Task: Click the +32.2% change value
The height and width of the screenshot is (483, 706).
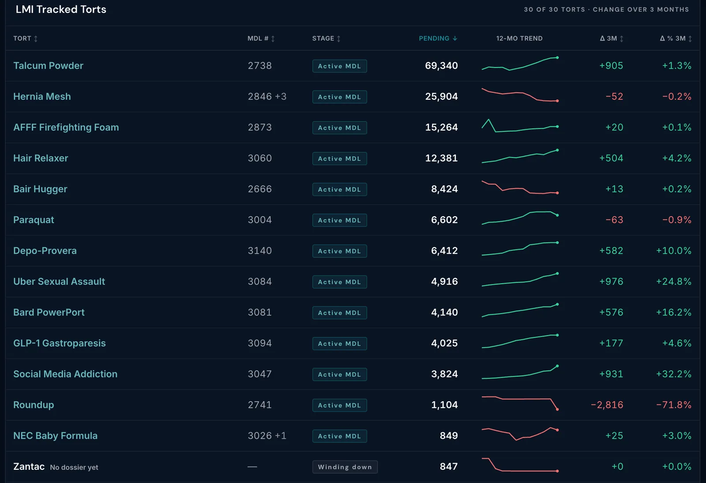Action: (x=673, y=374)
